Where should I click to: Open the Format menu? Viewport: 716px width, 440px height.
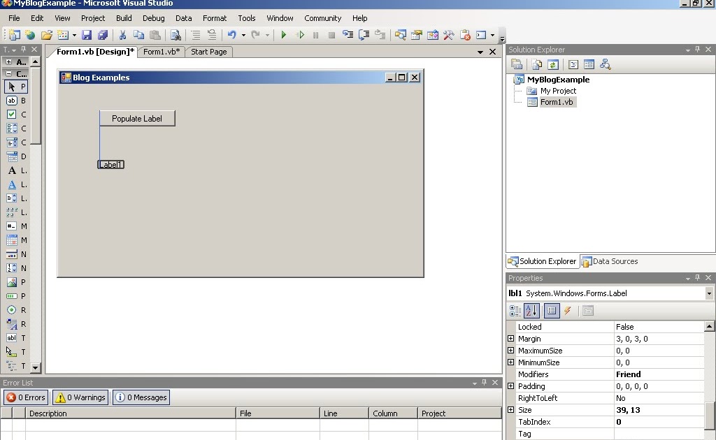[215, 18]
